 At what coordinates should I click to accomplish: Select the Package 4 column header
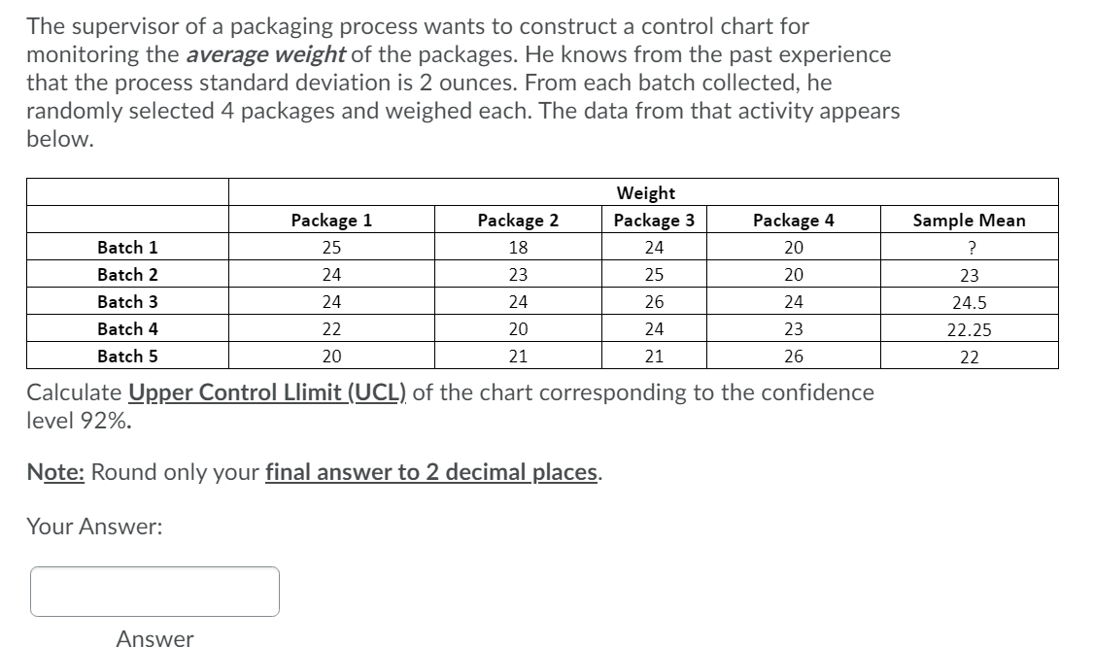pyautogui.click(x=794, y=220)
